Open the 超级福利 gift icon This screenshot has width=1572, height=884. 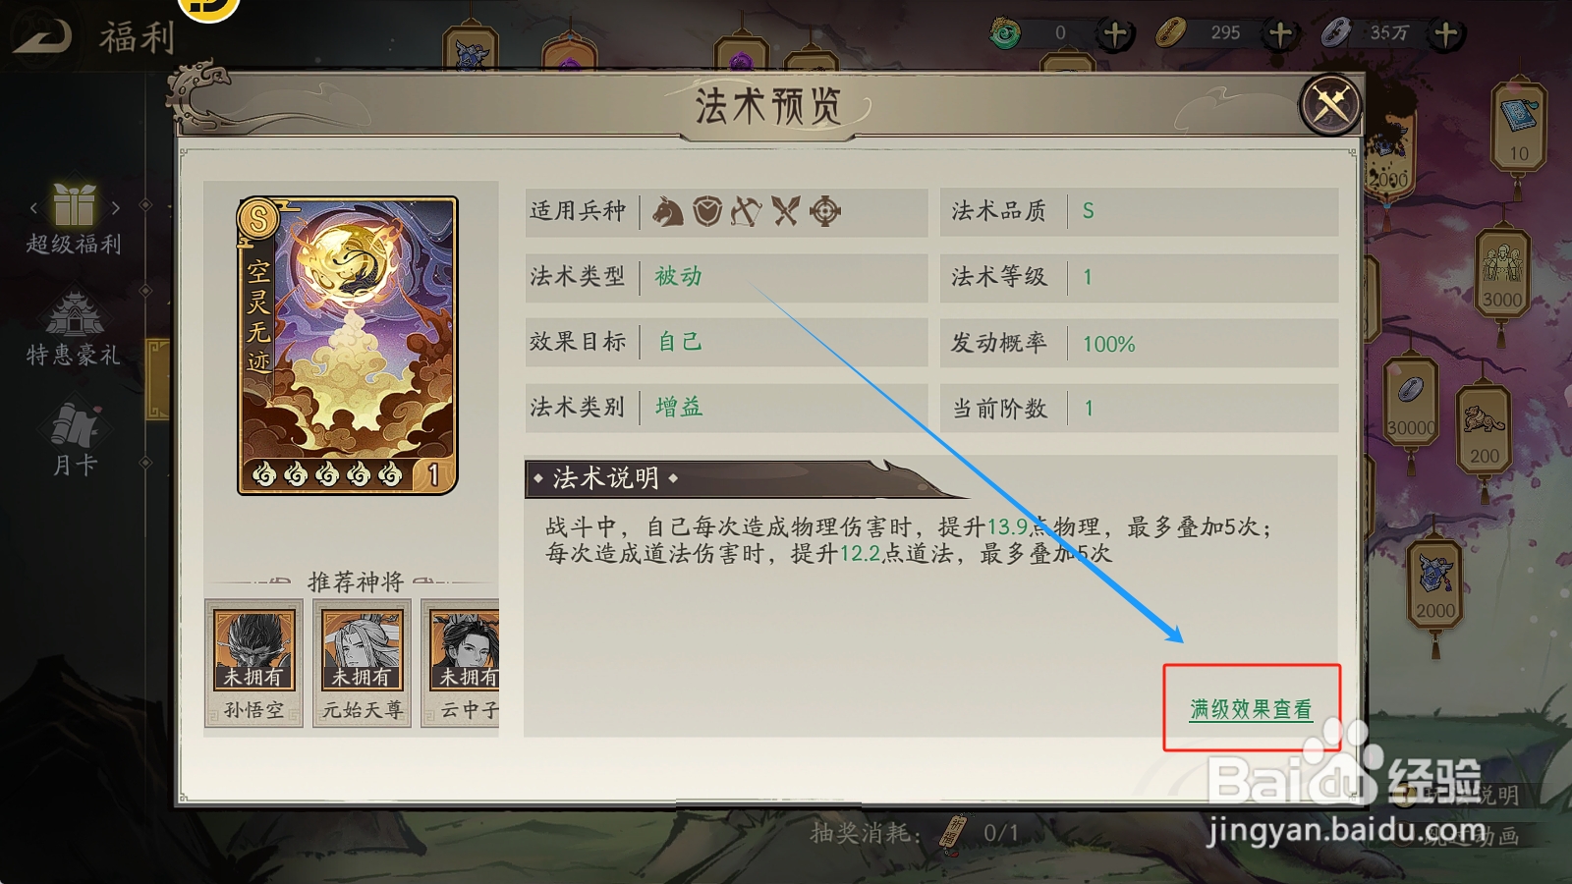click(x=74, y=204)
